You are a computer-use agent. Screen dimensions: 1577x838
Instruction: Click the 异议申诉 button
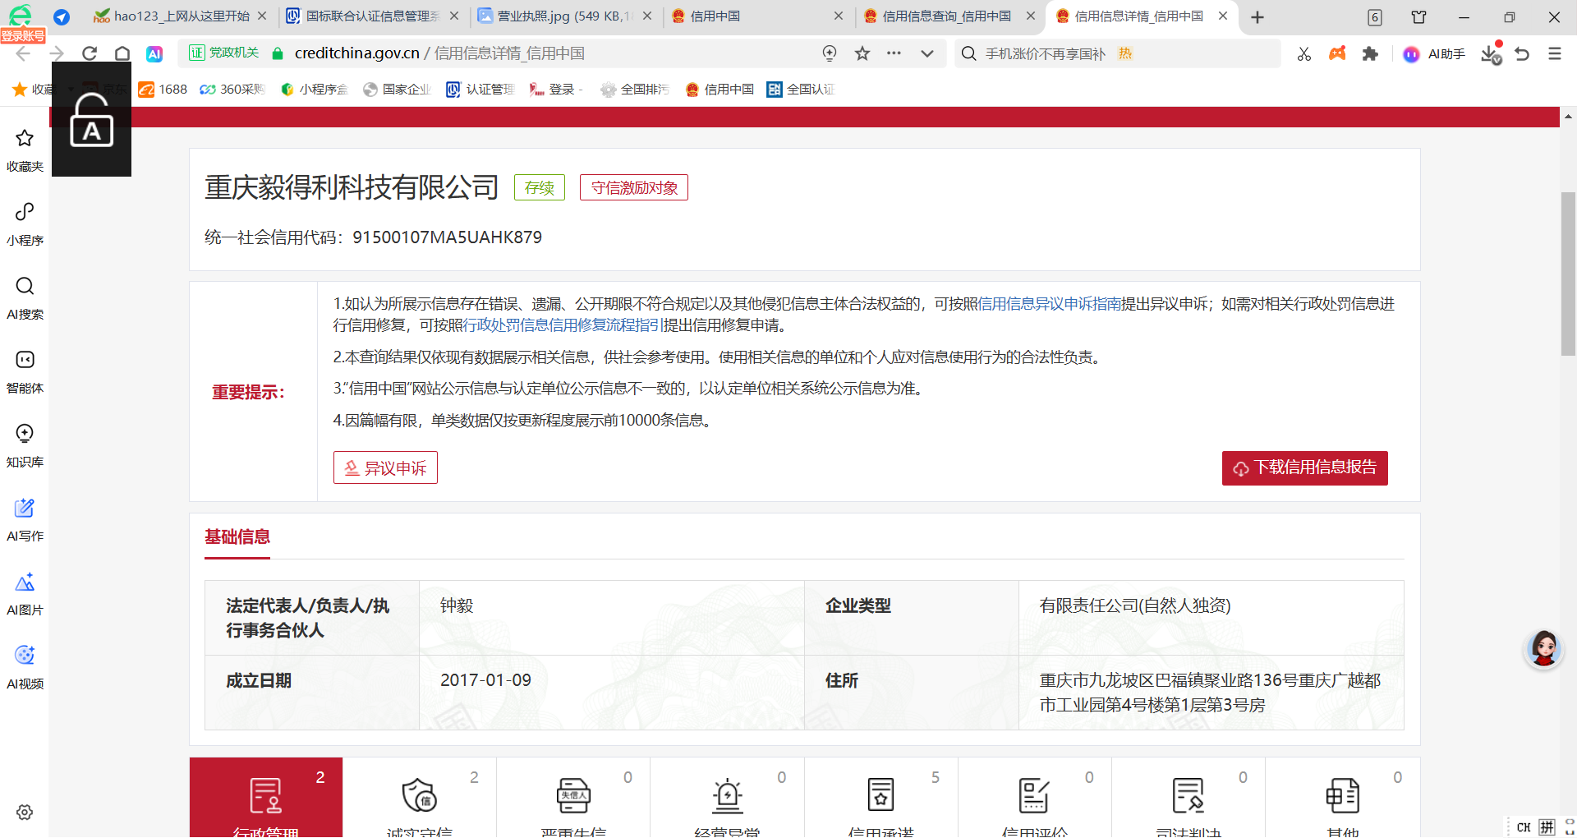tap(385, 468)
